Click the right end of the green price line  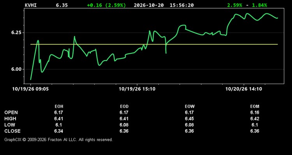[277, 18]
